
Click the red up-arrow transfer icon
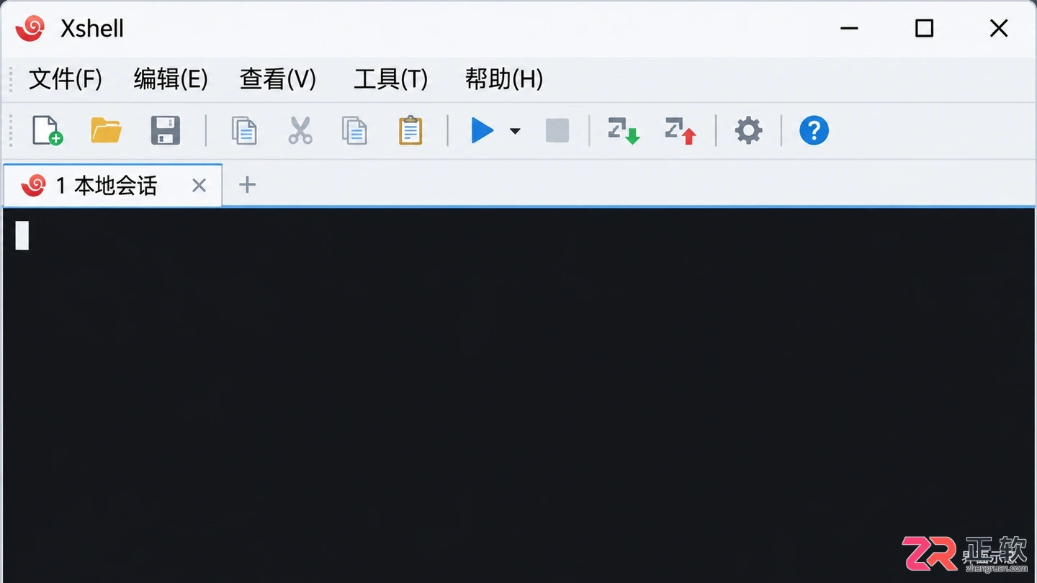(681, 130)
